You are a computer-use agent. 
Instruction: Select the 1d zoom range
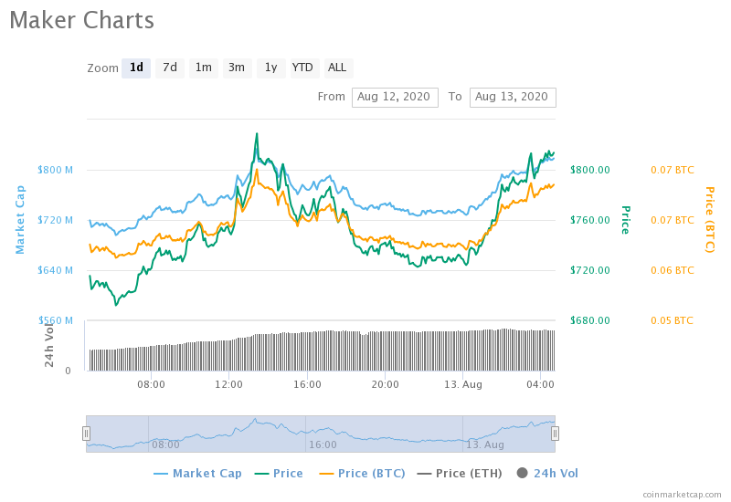[136, 68]
